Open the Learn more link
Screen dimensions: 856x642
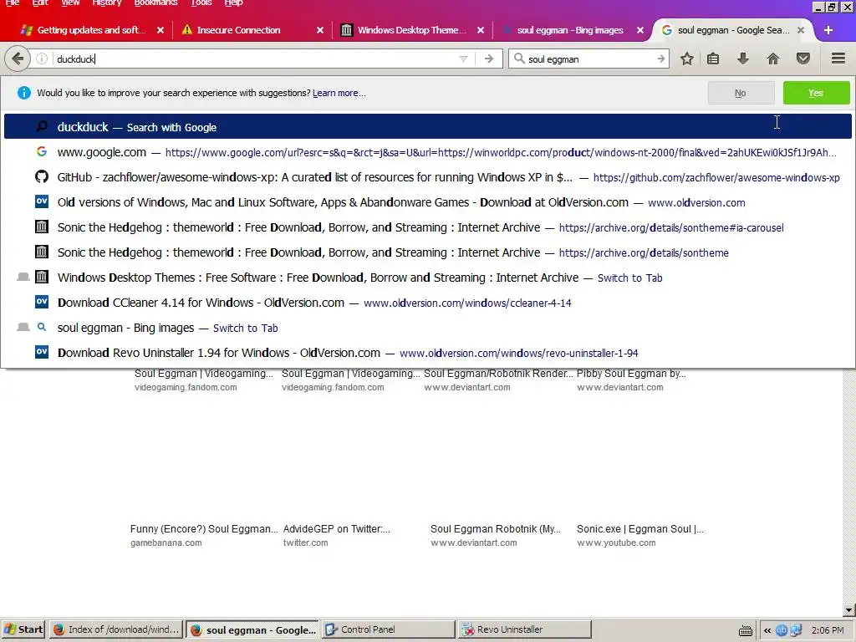[339, 93]
